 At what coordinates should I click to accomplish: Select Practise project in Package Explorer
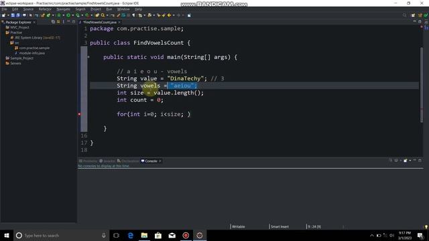click(16, 33)
